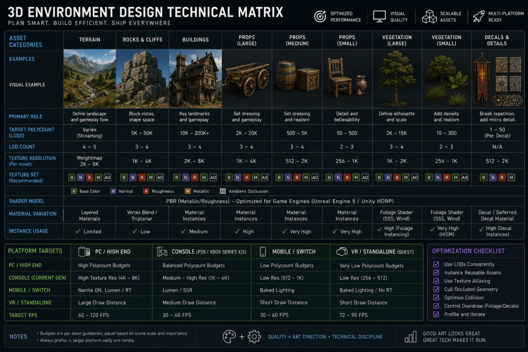Screen dimensions: 528x352
Task: Select the Console gamepad icon
Action: pos(162,252)
